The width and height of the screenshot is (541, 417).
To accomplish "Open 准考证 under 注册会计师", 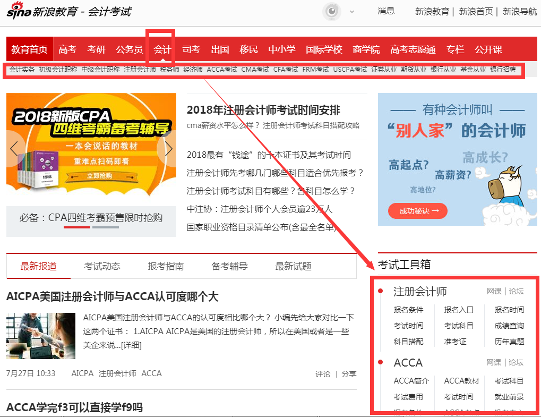I will point(455,342).
